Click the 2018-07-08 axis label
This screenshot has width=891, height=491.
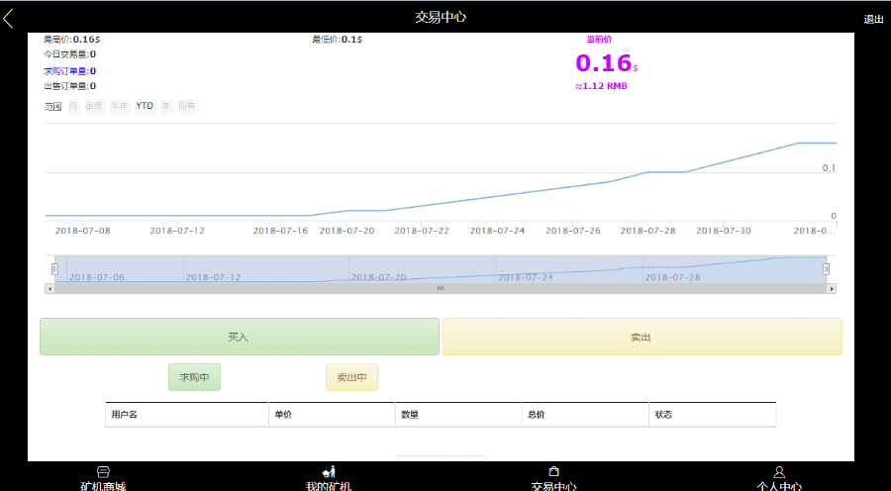coord(83,231)
